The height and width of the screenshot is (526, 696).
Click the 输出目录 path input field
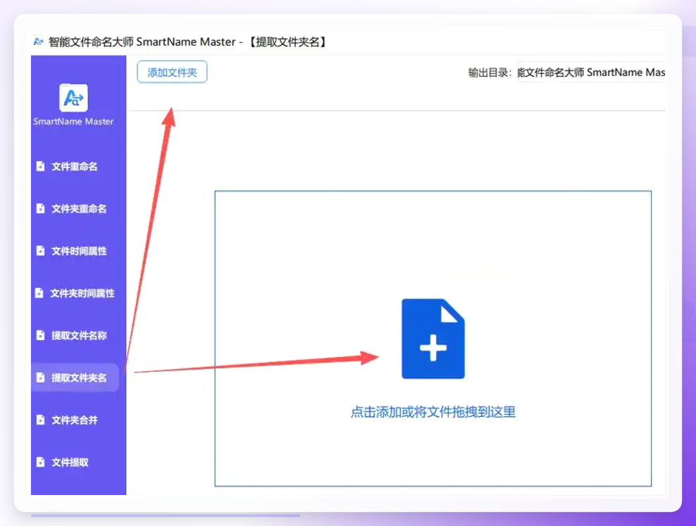pyautogui.click(x=591, y=73)
